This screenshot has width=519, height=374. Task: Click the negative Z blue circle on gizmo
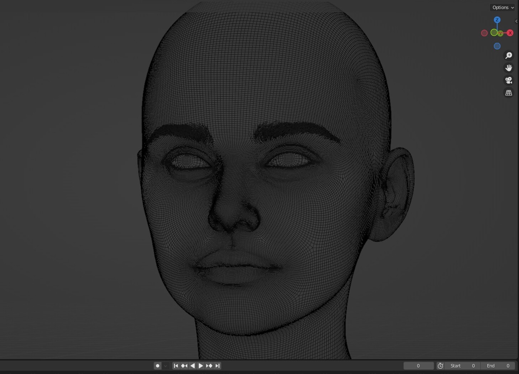[x=497, y=46]
